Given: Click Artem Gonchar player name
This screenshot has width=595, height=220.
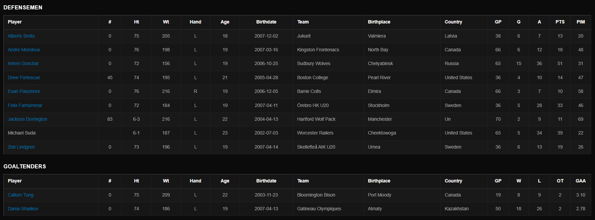Looking at the screenshot, I should click(x=23, y=63).
